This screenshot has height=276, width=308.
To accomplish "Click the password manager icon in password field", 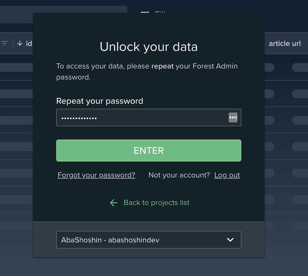I will click(233, 117).
